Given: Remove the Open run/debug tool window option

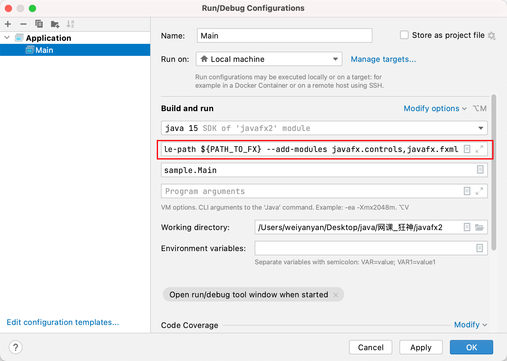Looking at the screenshot, I should coord(336,295).
